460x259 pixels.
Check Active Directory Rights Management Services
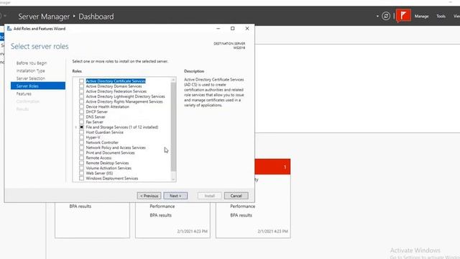tap(81, 101)
